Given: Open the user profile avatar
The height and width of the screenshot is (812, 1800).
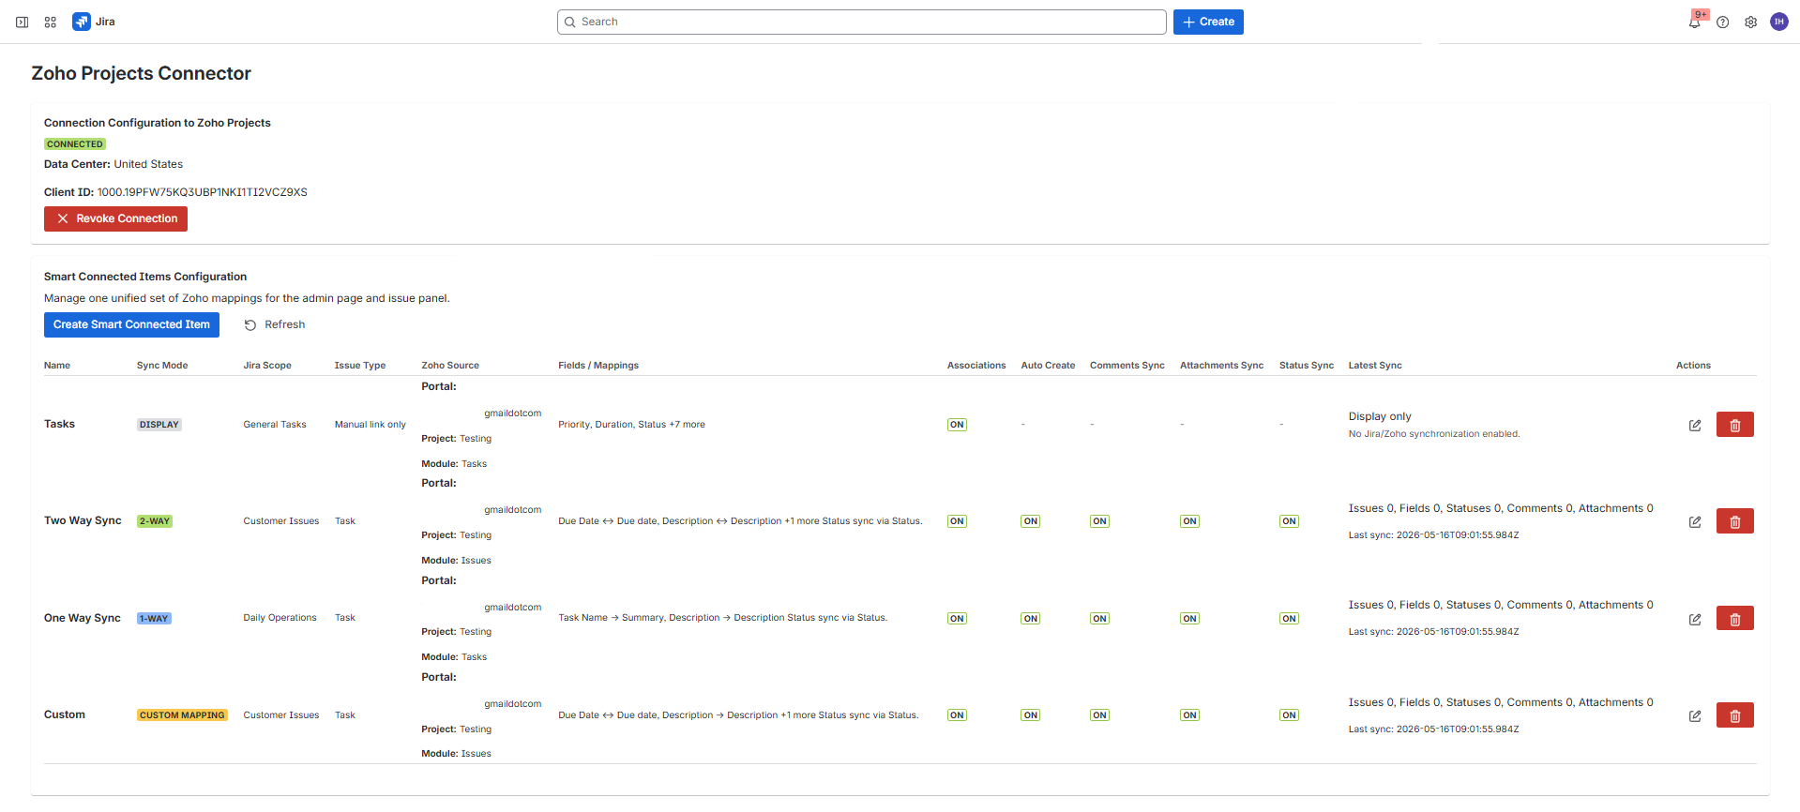Looking at the screenshot, I should coord(1779,22).
